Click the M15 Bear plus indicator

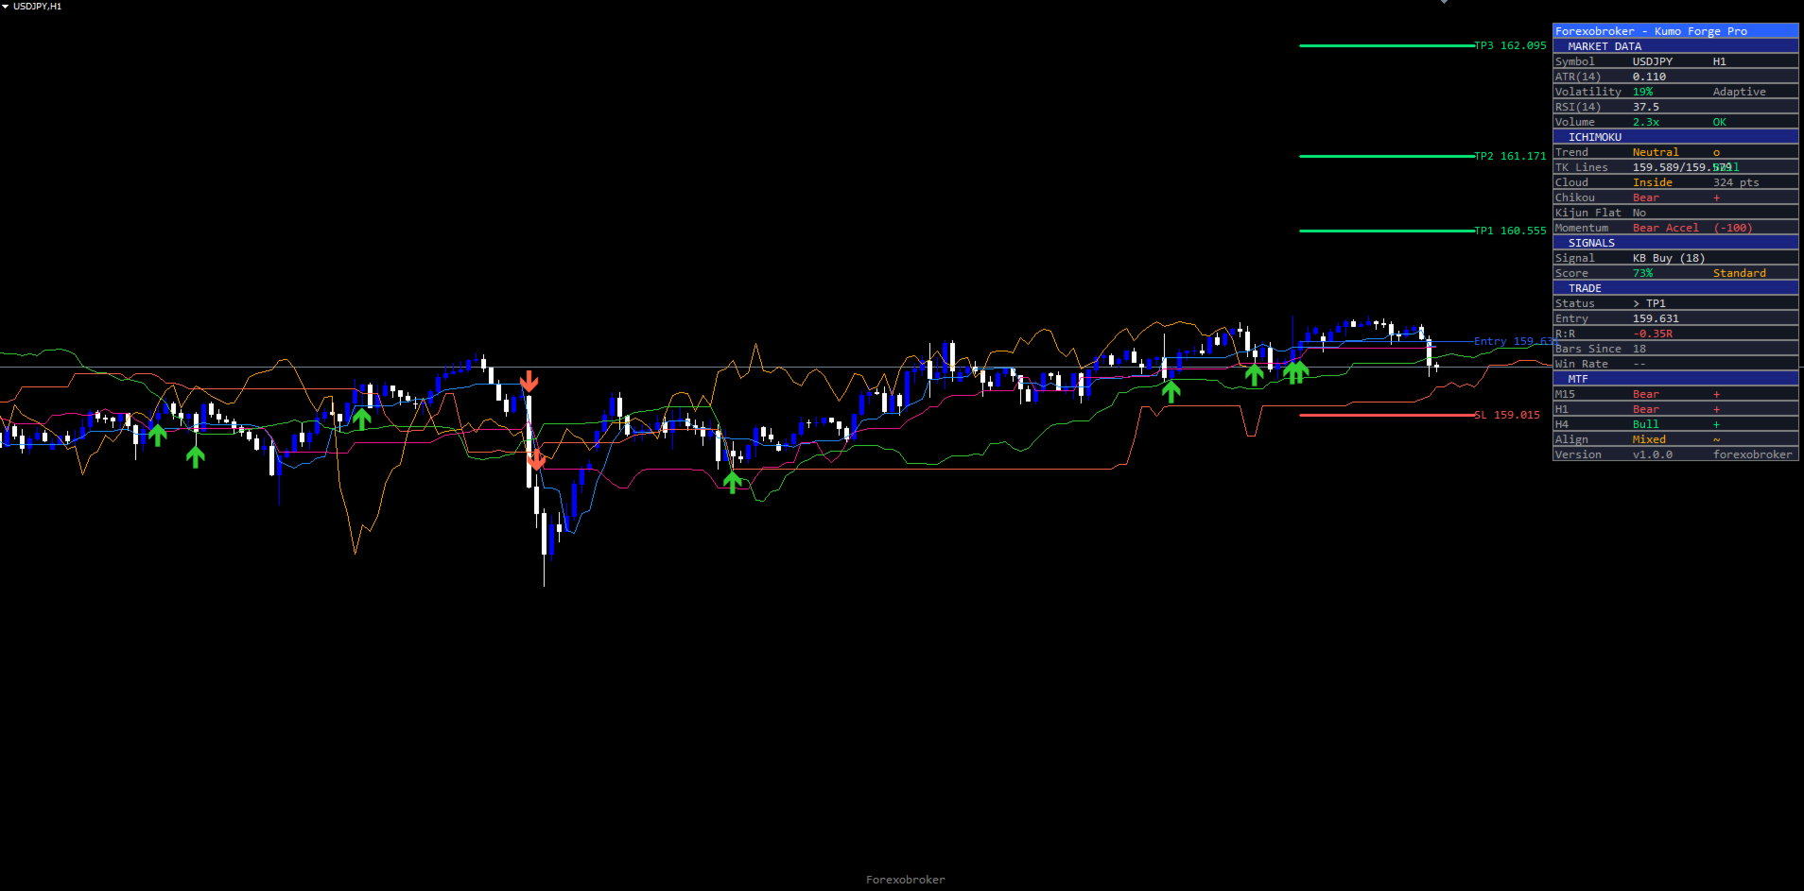(1717, 394)
